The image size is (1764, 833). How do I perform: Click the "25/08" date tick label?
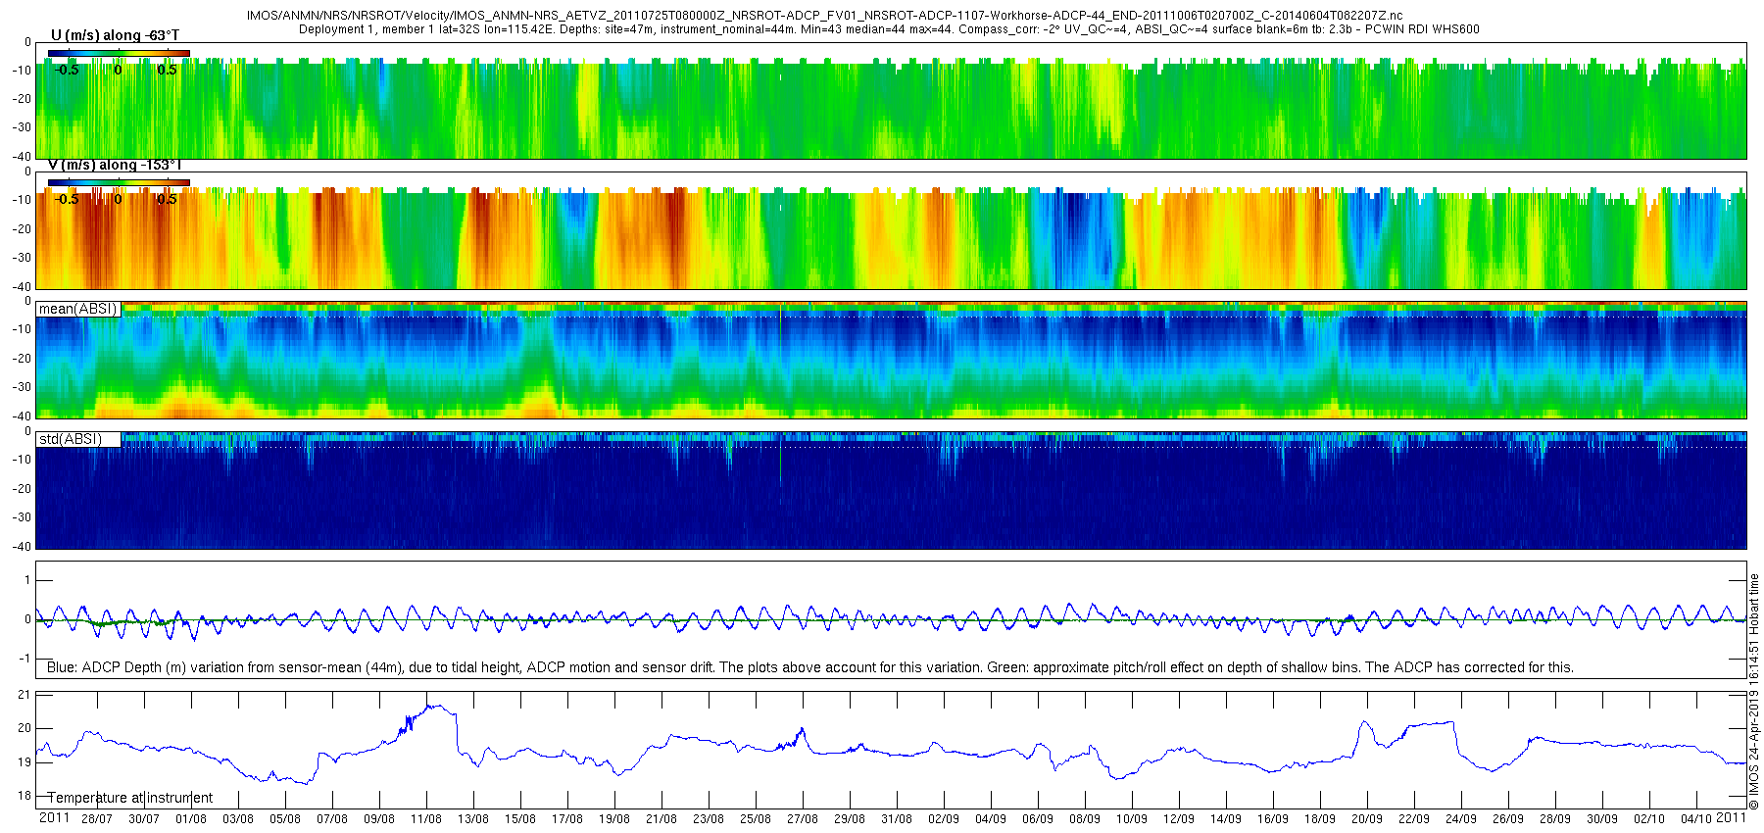pos(755,819)
